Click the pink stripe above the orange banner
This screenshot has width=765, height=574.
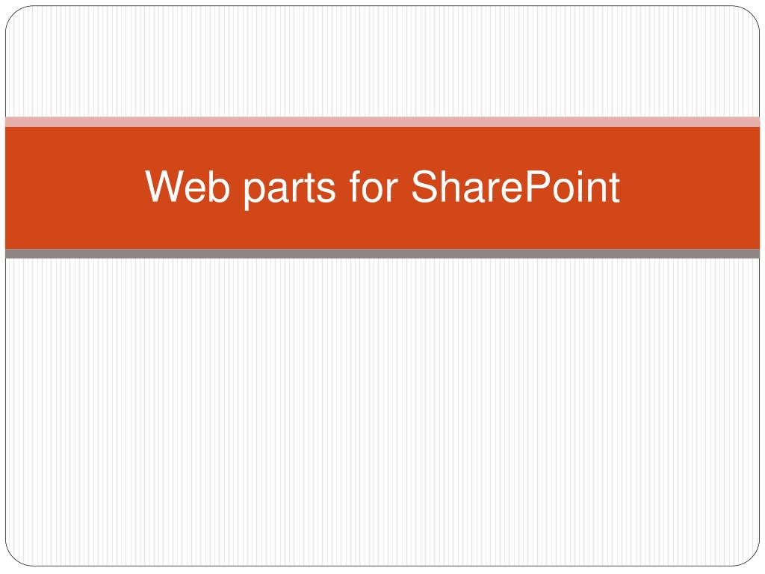382,122
